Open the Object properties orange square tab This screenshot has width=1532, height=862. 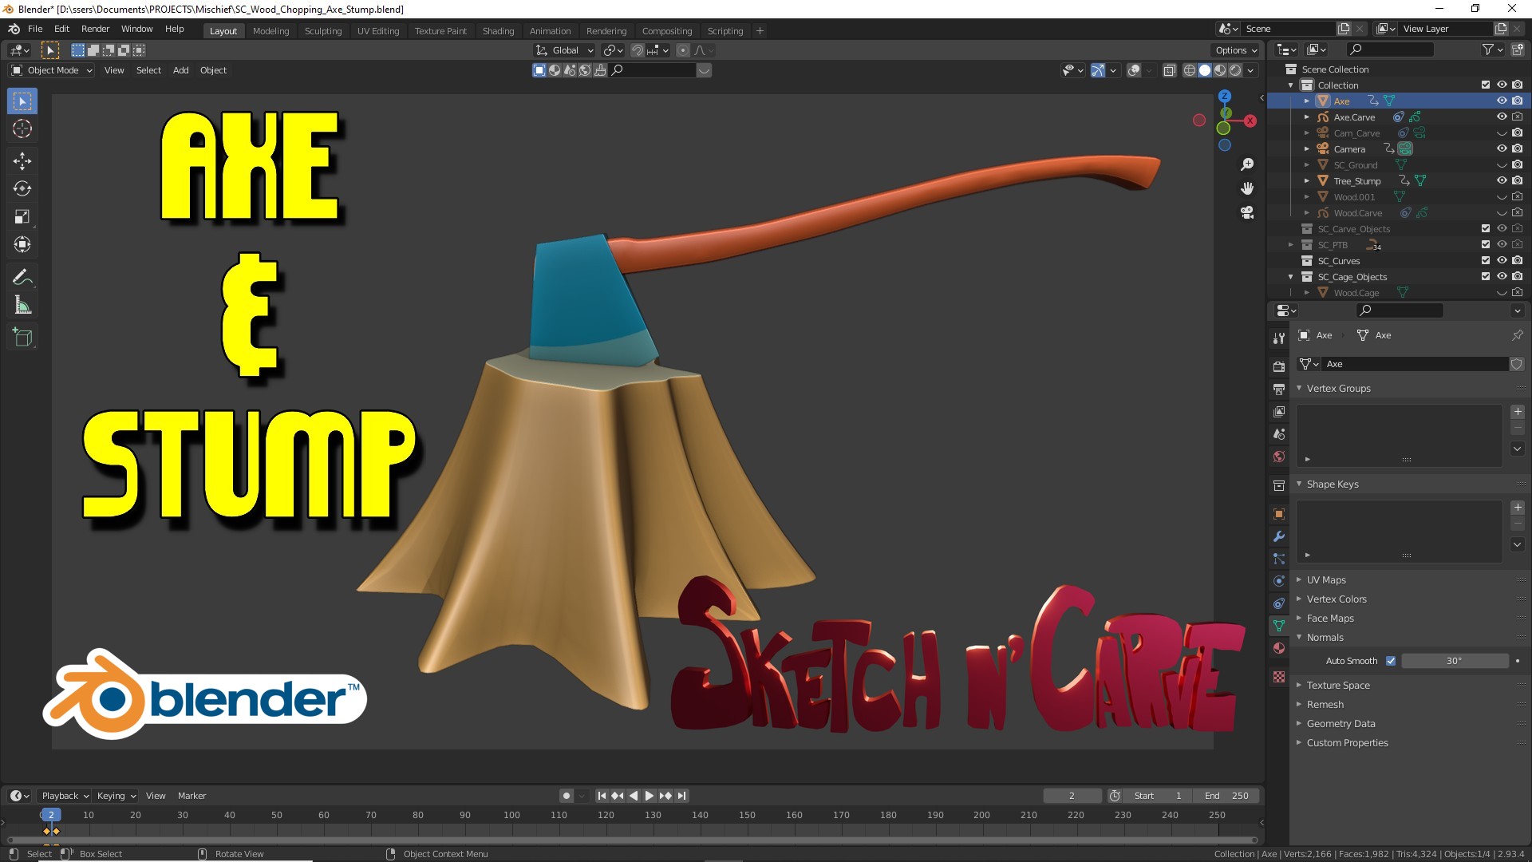[x=1279, y=514]
